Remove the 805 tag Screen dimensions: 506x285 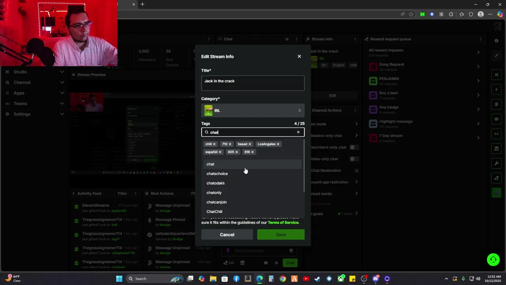click(x=236, y=152)
